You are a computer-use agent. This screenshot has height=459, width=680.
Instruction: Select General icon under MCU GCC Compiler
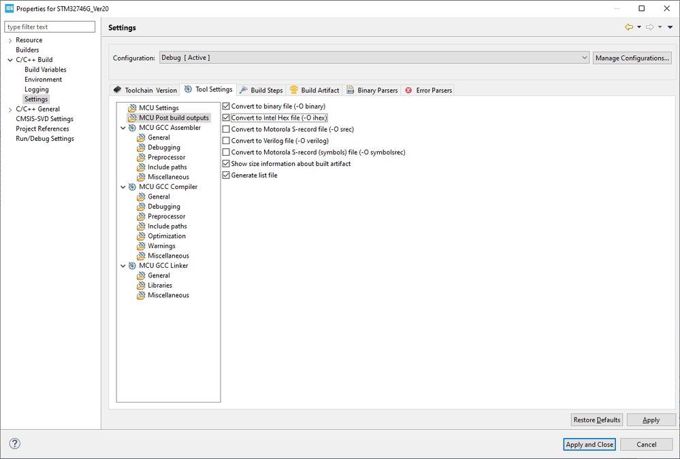click(141, 197)
